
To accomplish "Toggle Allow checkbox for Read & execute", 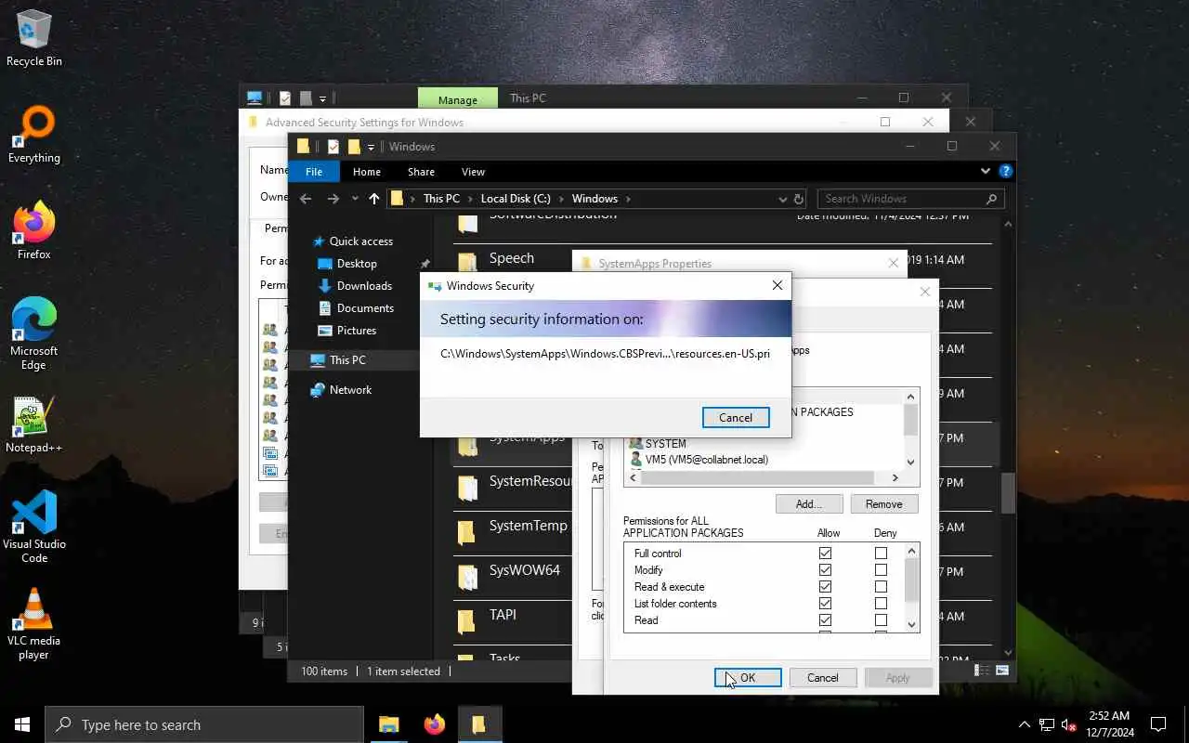I will click(825, 587).
